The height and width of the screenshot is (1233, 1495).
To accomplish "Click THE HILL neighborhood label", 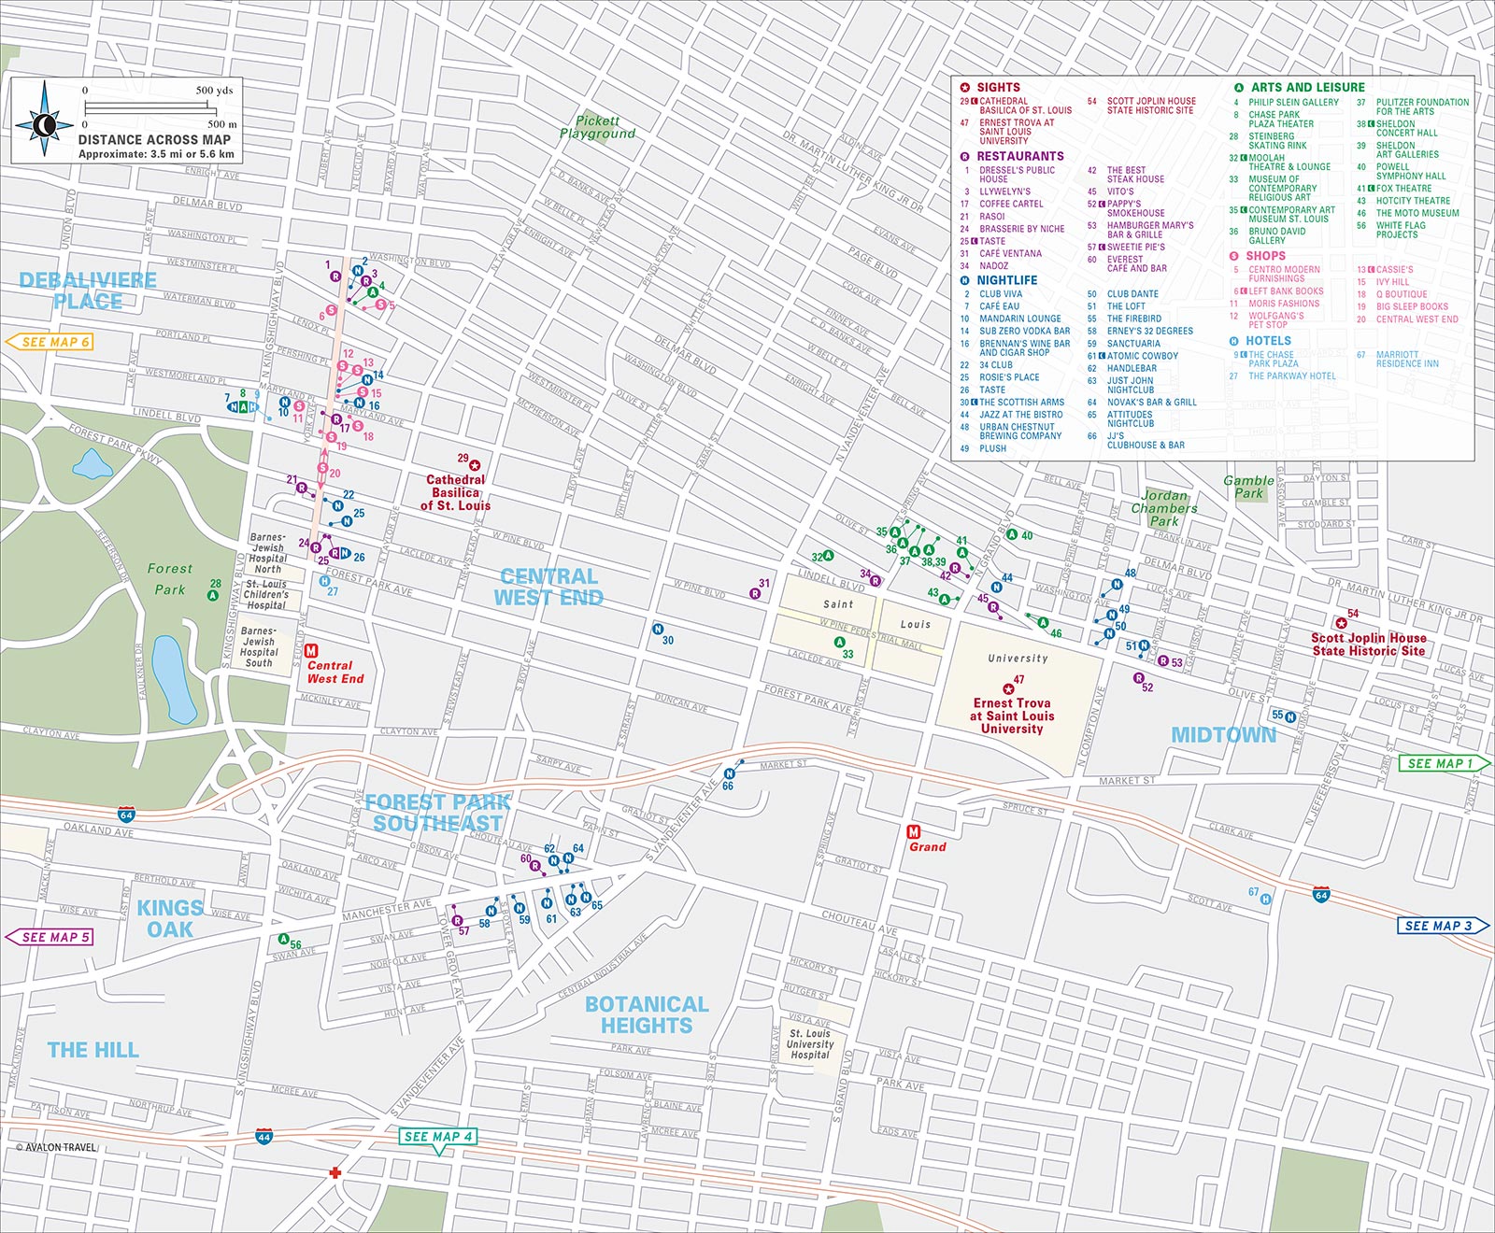I will click(93, 1050).
